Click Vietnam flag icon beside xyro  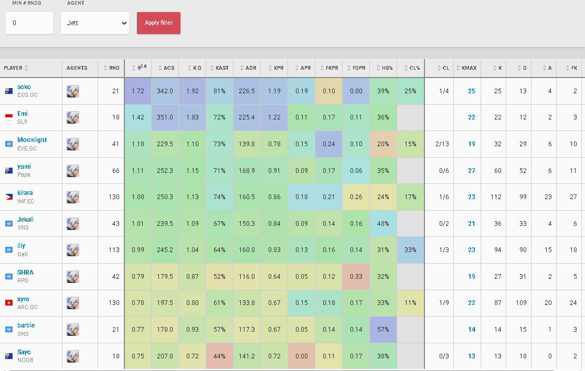[9, 303]
